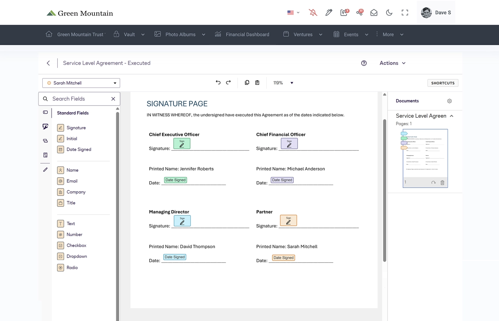Open the envelope messages icon
Image resolution: width=499 pixels, height=321 pixels.
pos(374,13)
